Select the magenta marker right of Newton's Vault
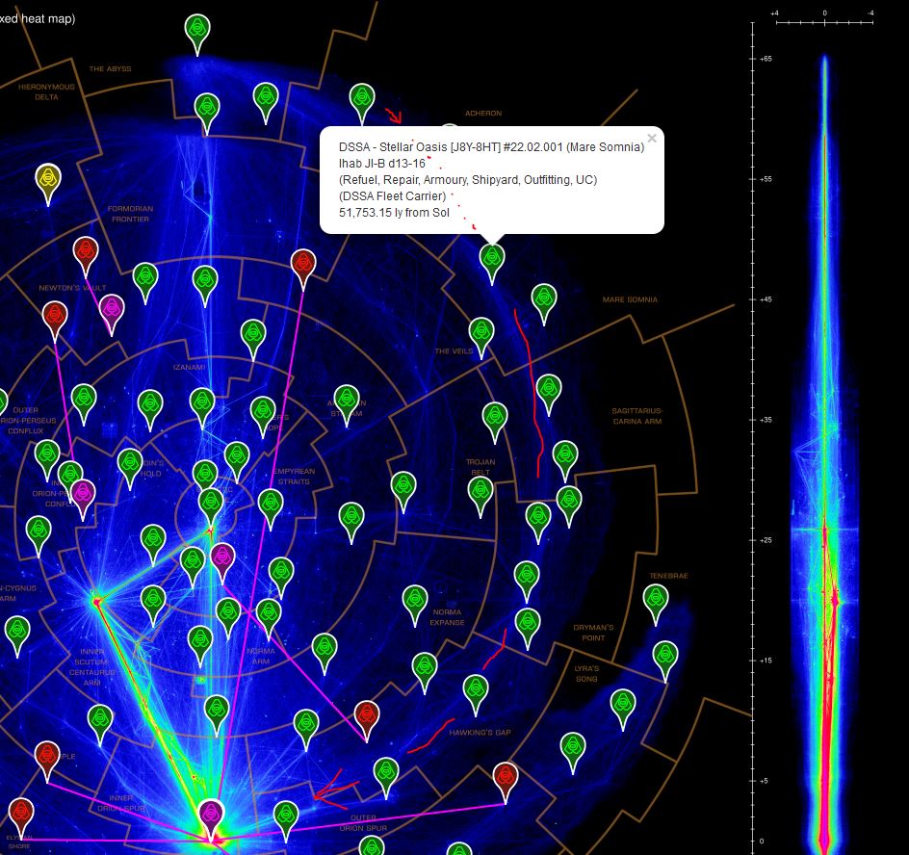 [112, 310]
